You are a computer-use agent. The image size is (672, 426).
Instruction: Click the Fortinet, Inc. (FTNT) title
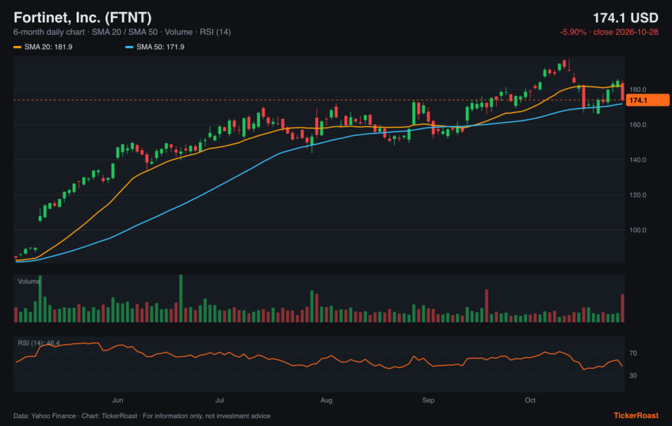82,18
